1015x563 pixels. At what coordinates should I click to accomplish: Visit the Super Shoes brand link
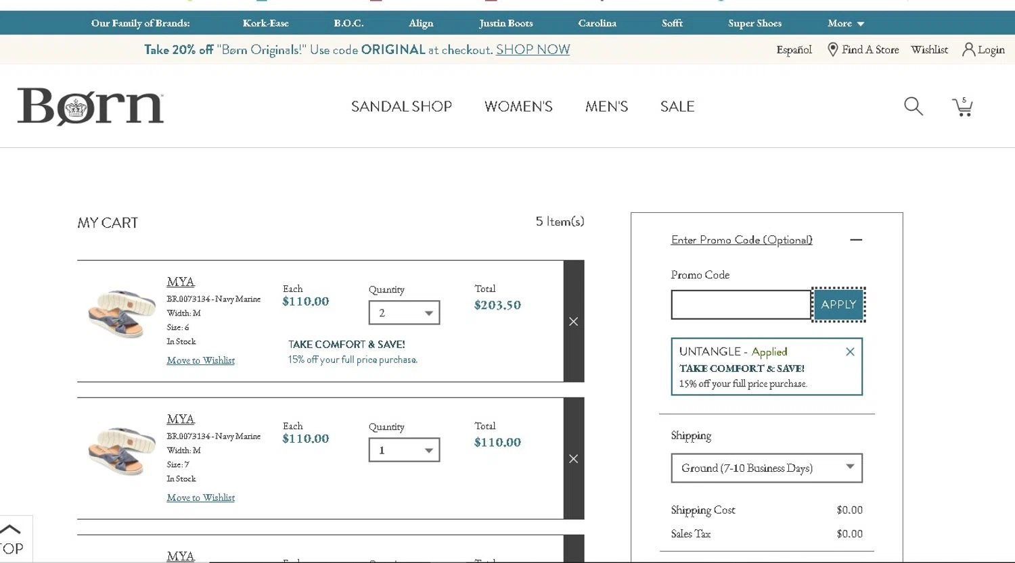(x=754, y=23)
